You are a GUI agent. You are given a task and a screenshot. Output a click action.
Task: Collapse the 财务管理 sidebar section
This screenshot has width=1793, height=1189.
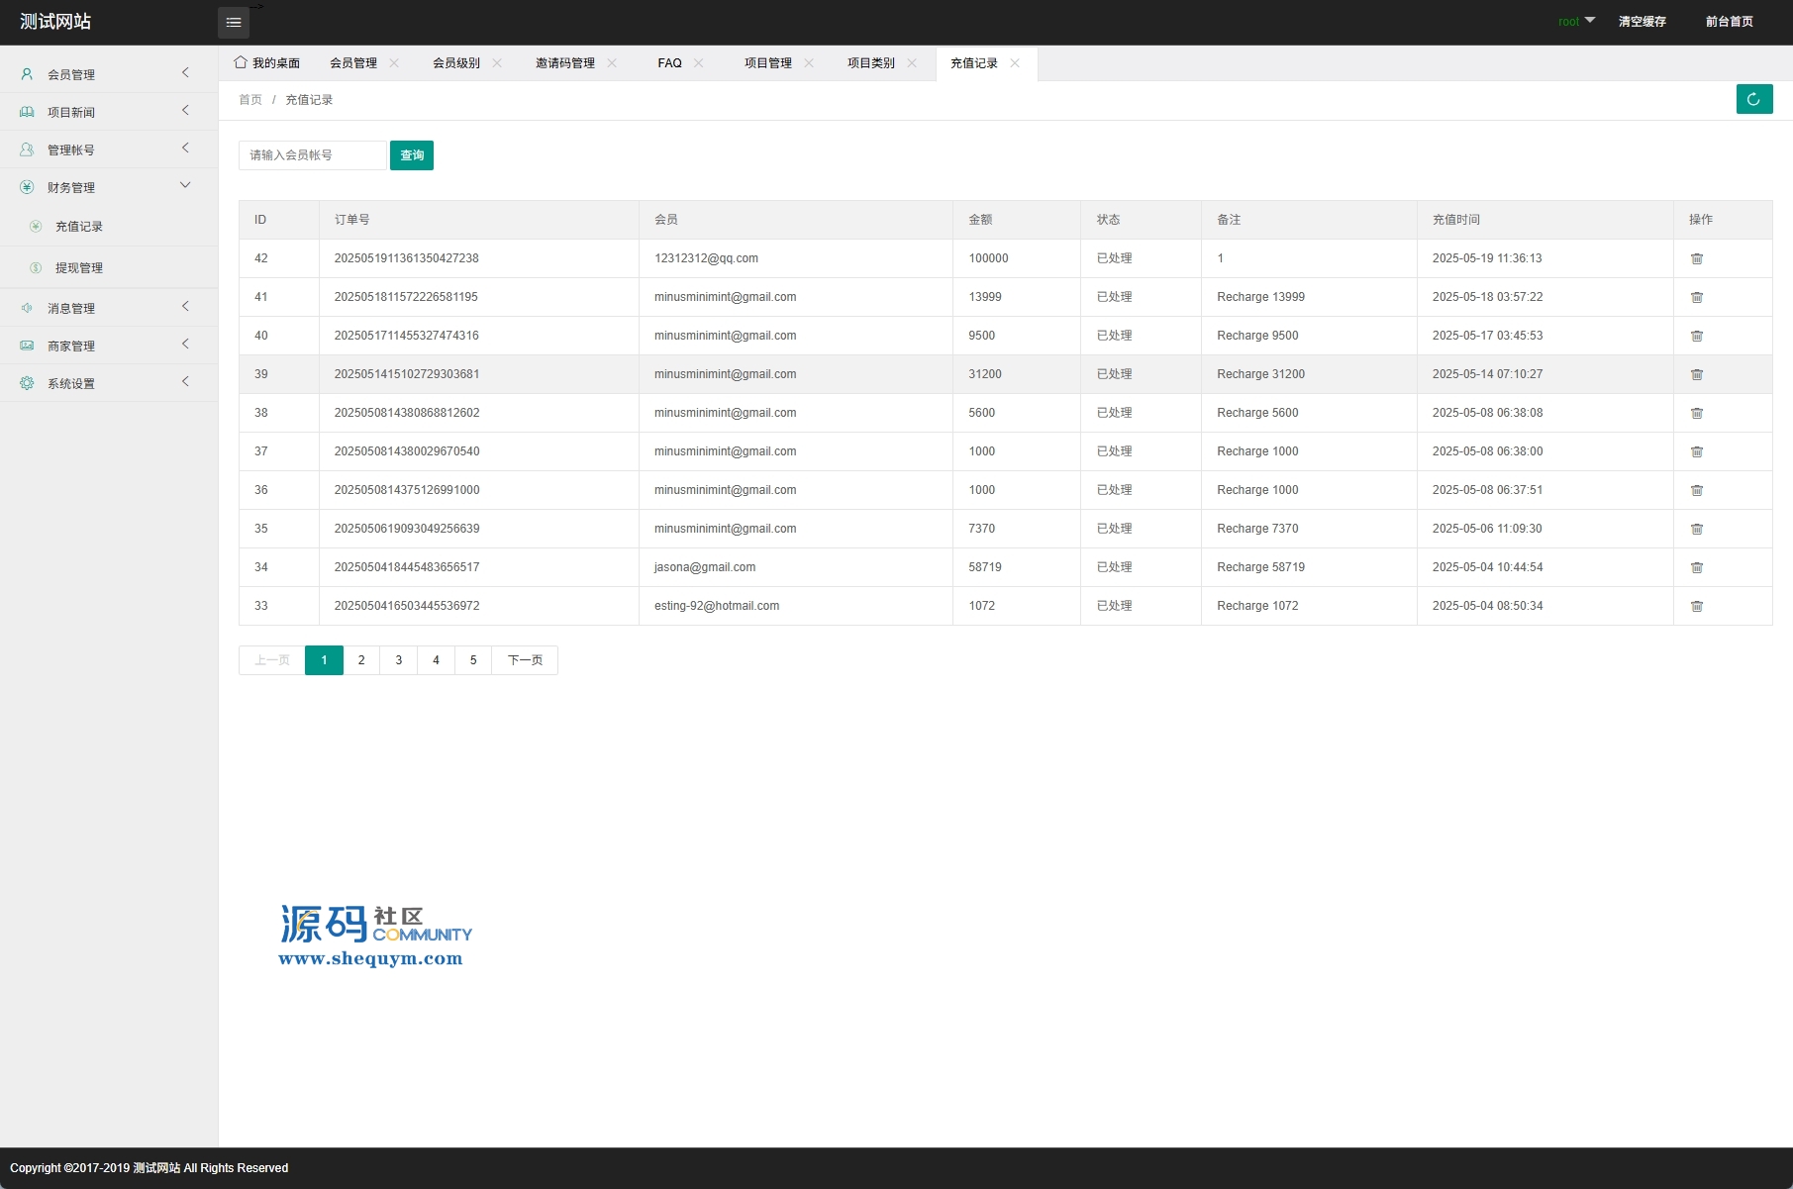108,187
